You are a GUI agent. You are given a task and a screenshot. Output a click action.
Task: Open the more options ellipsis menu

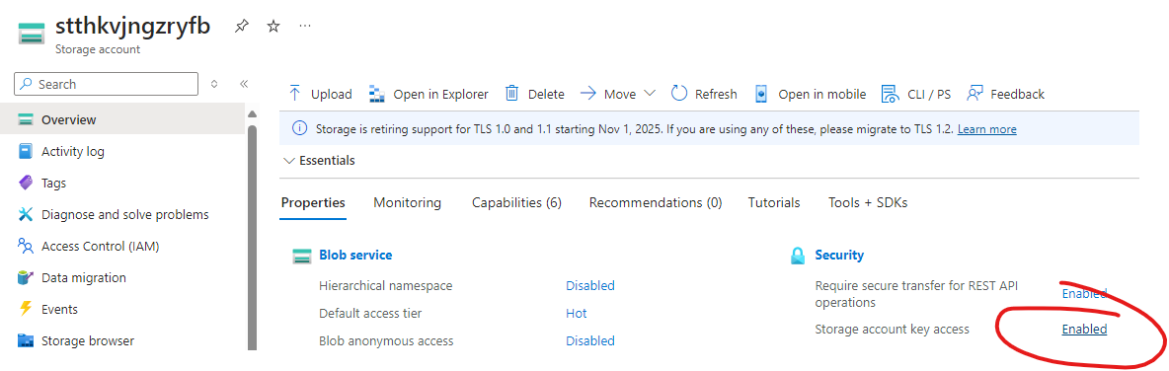click(305, 26)
